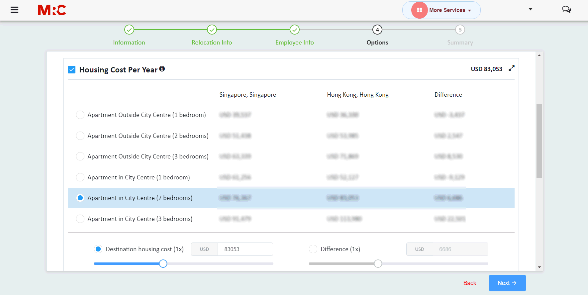Open the chat messages icon

(566, 10)
